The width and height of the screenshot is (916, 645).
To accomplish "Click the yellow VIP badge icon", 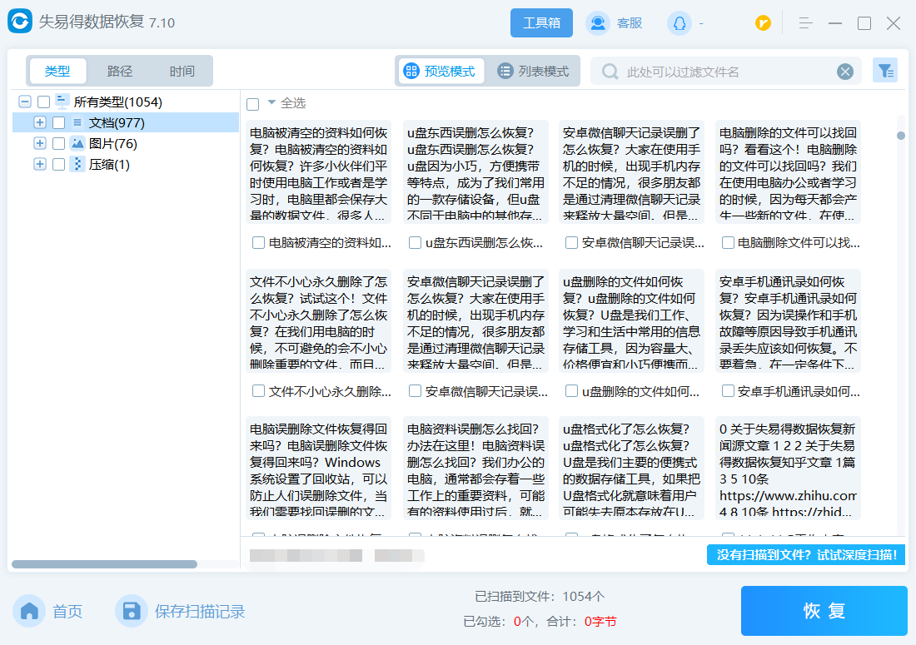I will point(763,22).
